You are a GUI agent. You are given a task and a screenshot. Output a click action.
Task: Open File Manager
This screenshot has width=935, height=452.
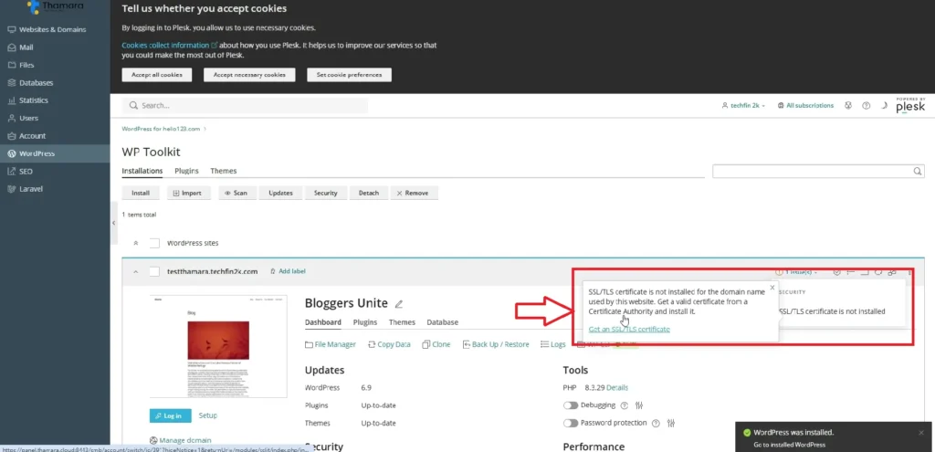[331, 344]
